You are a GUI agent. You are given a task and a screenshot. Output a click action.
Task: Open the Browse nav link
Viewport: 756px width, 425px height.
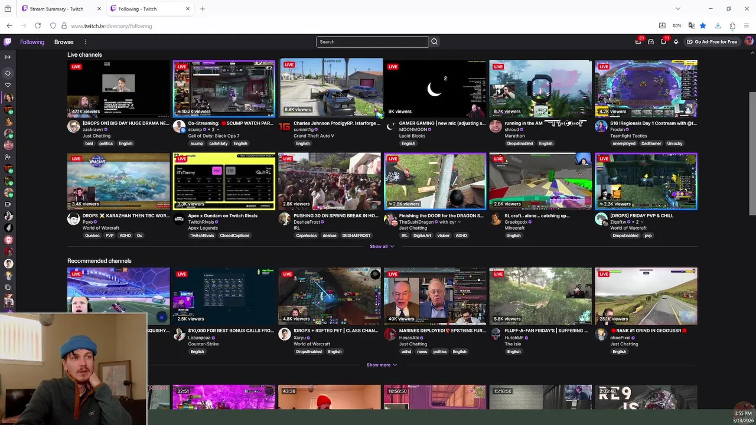(x=64, y=42)
